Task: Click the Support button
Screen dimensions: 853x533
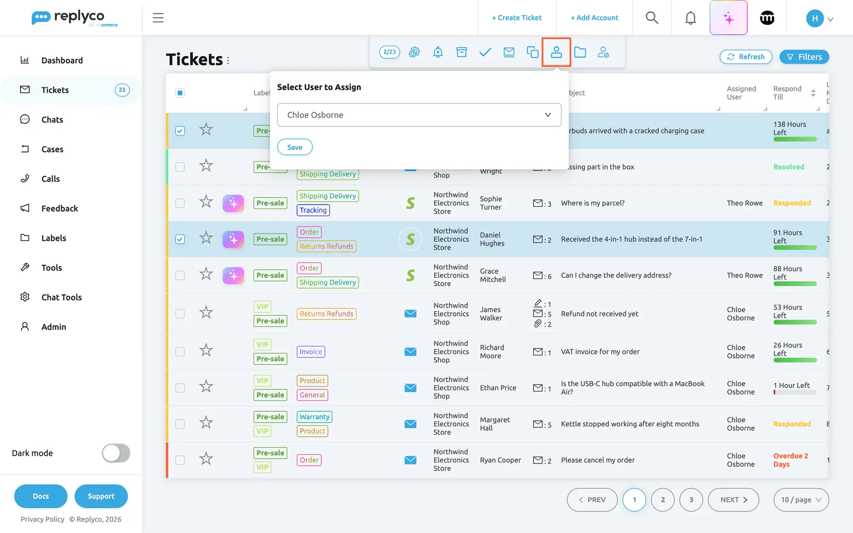Action: point(101,496)
